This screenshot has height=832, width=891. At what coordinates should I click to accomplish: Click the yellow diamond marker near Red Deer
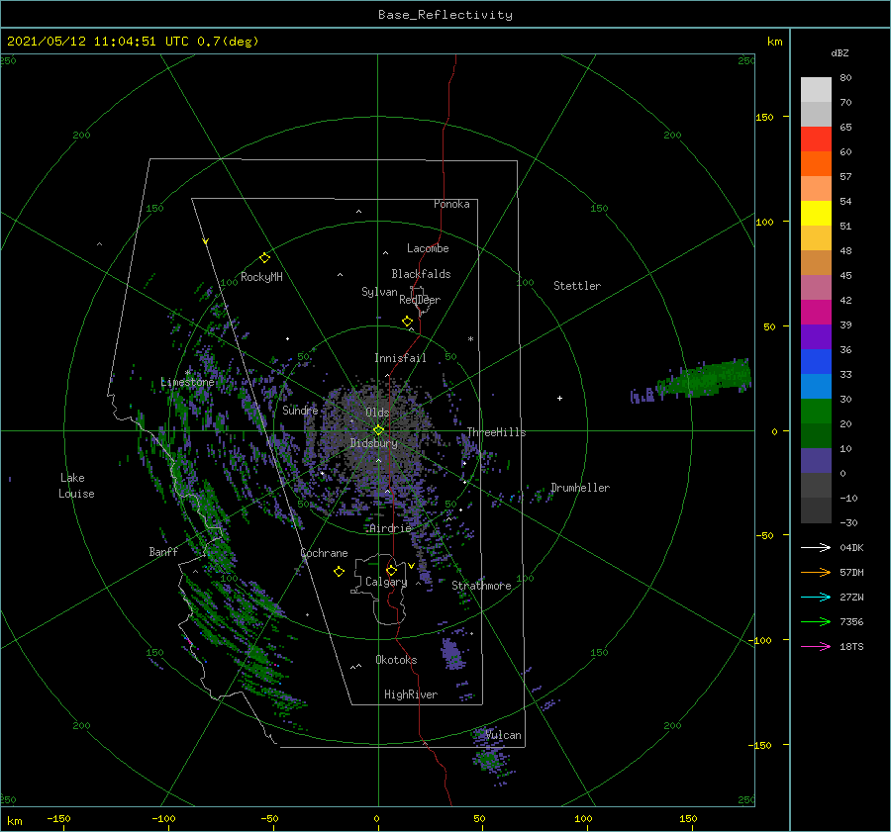[x=408, y=322]
